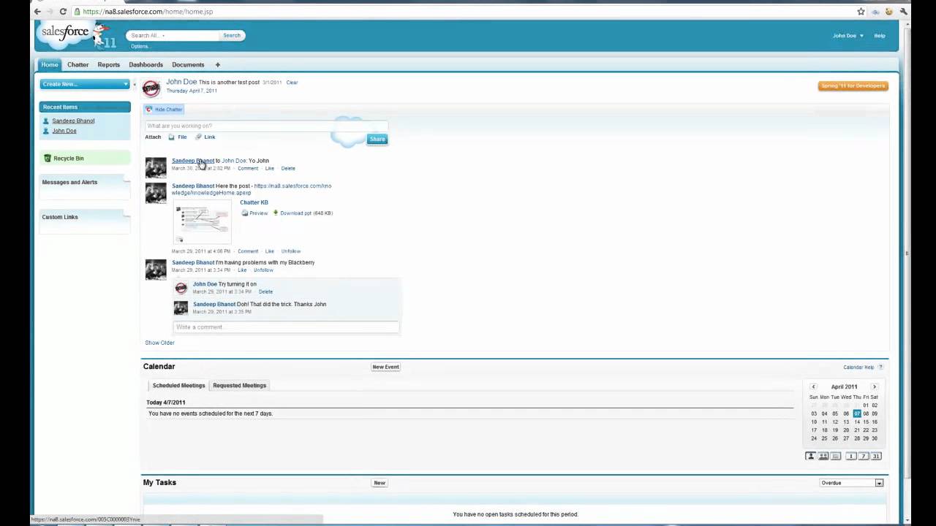Clear the status via Clear link
This screenshot has height=526, width=936.
pos(292,83)
